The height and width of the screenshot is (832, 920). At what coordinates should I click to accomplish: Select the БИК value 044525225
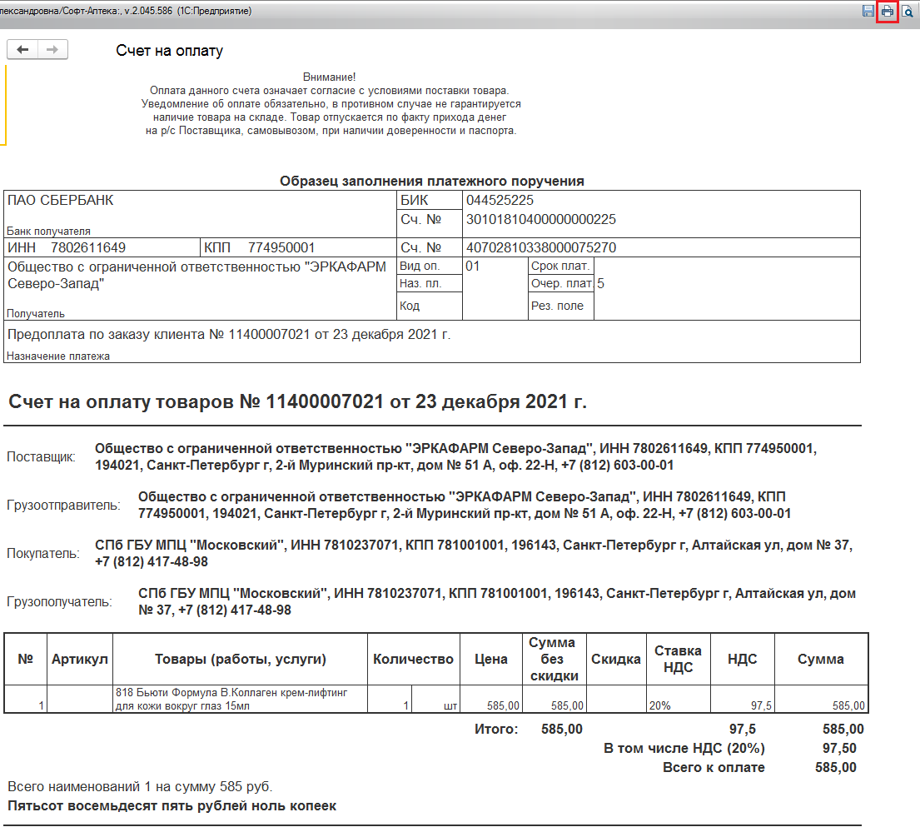[500, 201]
